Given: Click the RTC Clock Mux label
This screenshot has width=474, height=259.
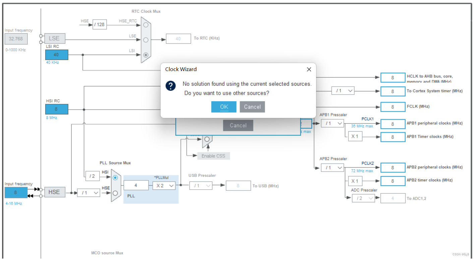Looking at the screenshot, I should [x=146, y=11].
